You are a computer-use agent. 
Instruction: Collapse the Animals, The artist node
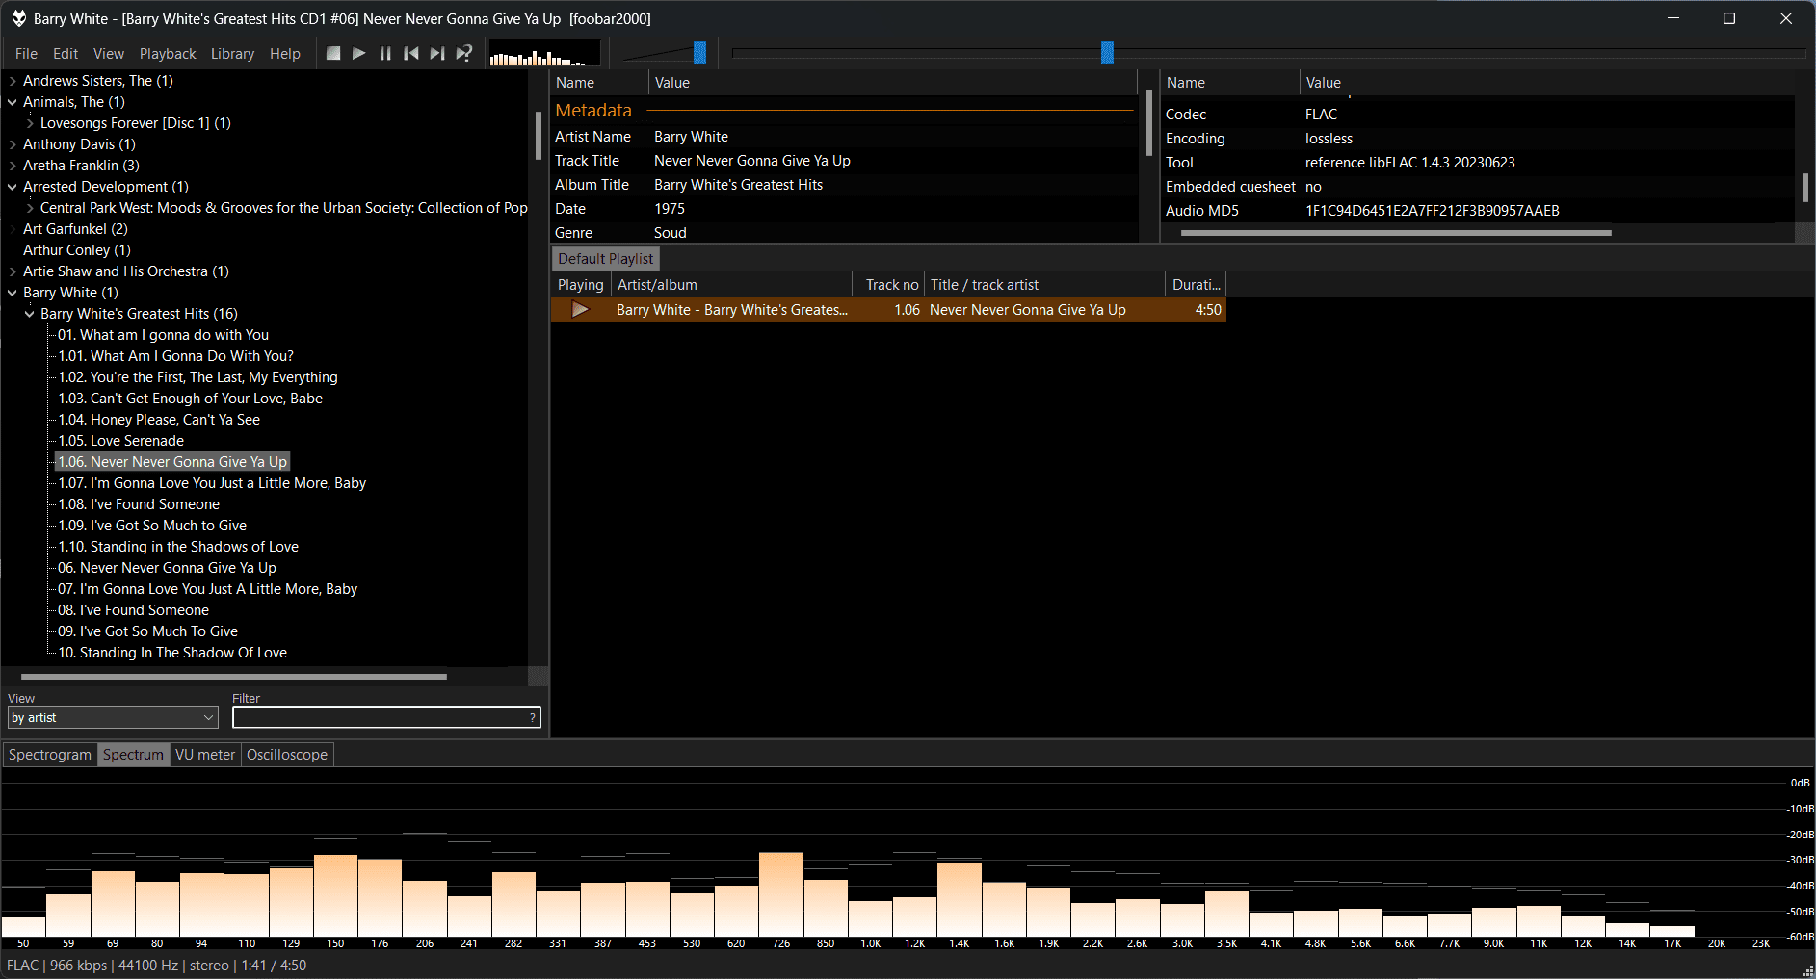tap(13, 102)
